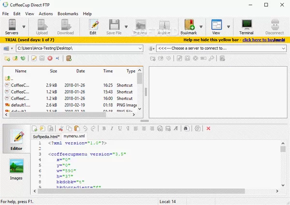The image size is (290, 205).
Task: Click the Download toolbar button
Action: pyautogui.click(x=65, y=27)
